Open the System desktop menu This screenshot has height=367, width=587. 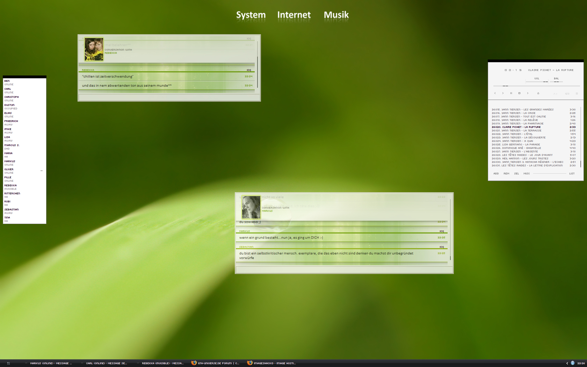[x=251, y=15]
